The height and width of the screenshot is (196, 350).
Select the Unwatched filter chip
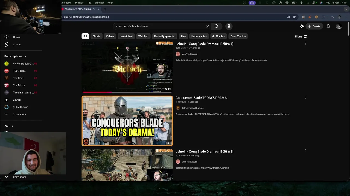pos(126,36)
